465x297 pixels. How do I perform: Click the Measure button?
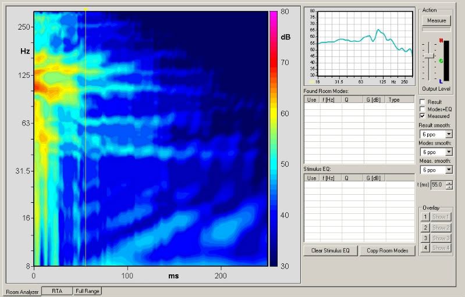click(436, 20)
